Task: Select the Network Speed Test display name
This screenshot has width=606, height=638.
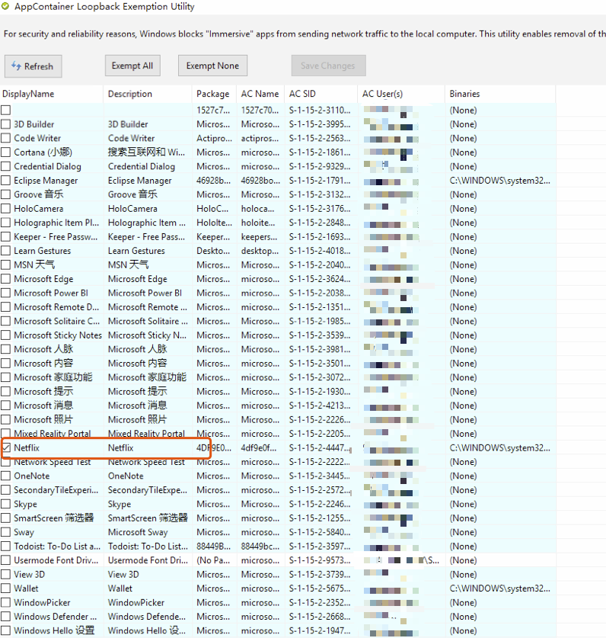Action: 53,462
